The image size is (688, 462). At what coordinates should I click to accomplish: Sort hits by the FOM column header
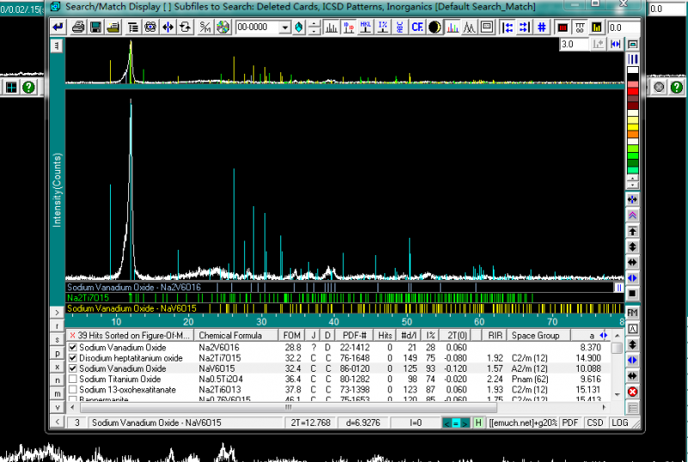pos(292,335)
